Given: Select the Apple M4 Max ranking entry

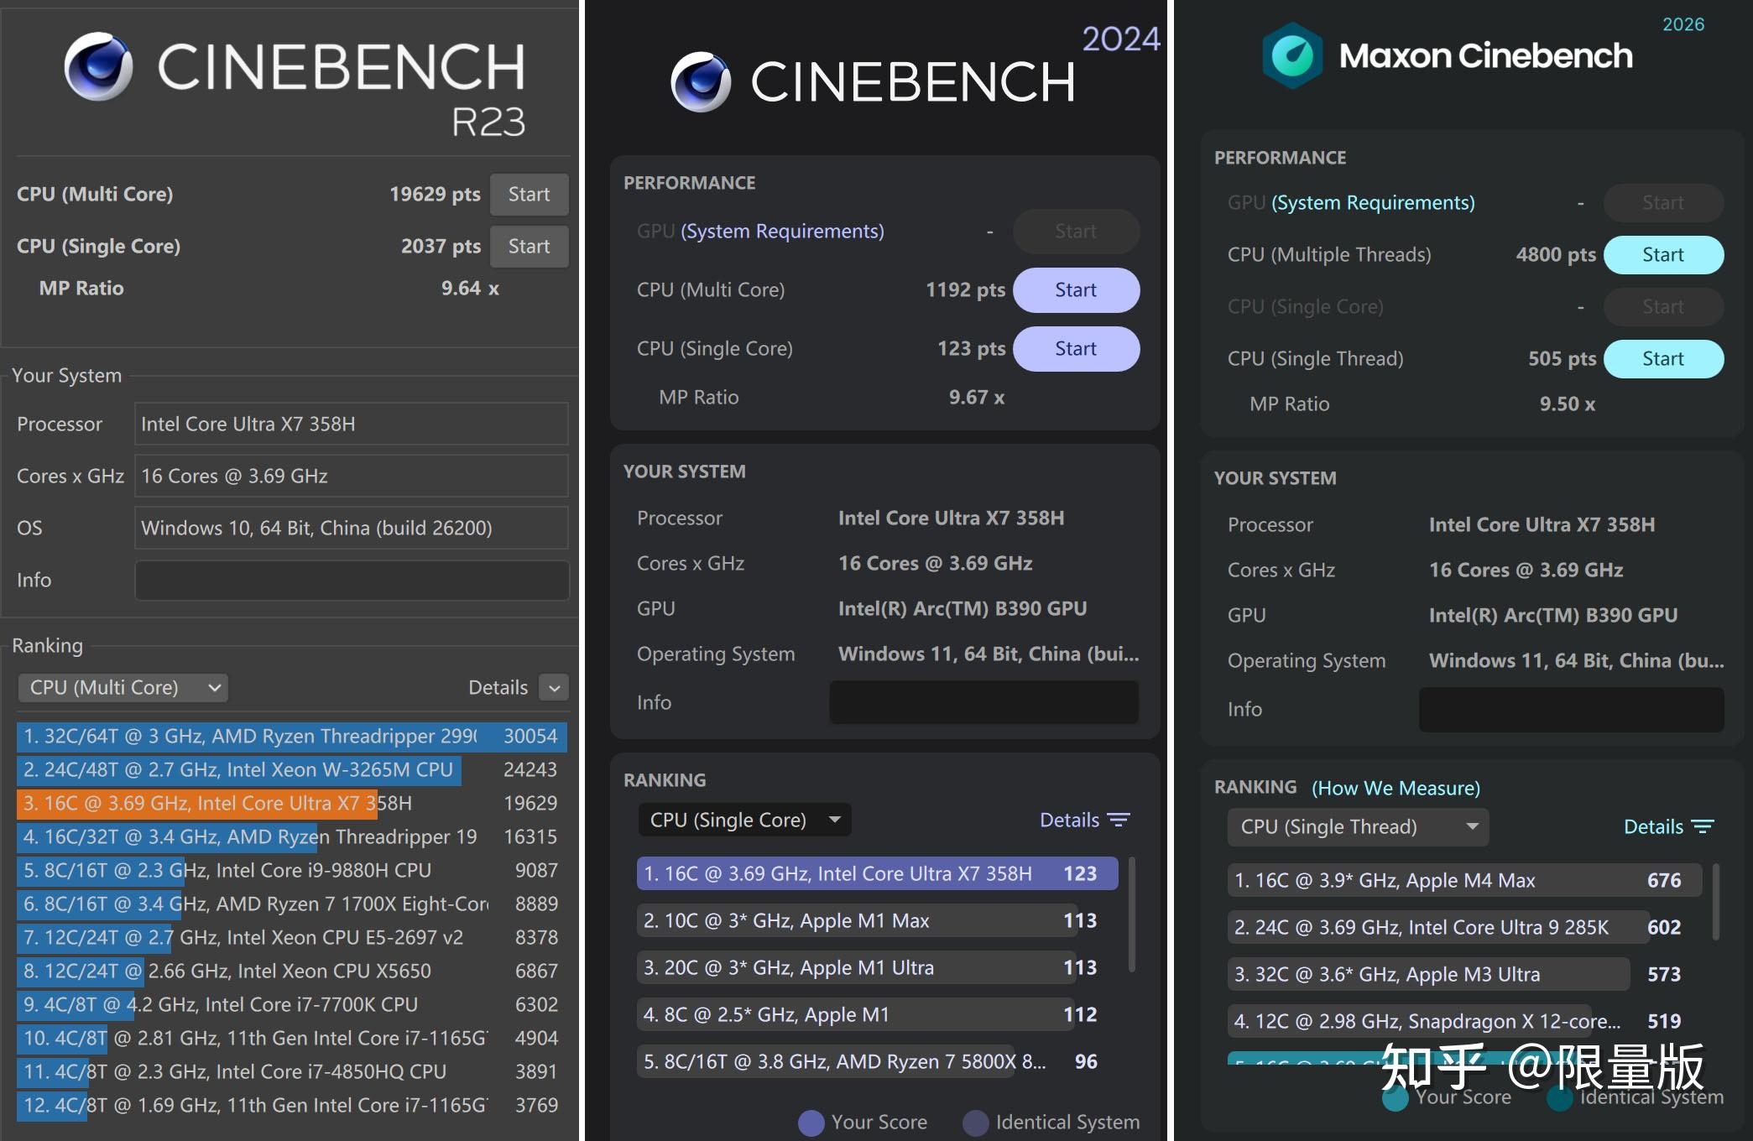Looking at the screenshot, I should coord(1463,880).
